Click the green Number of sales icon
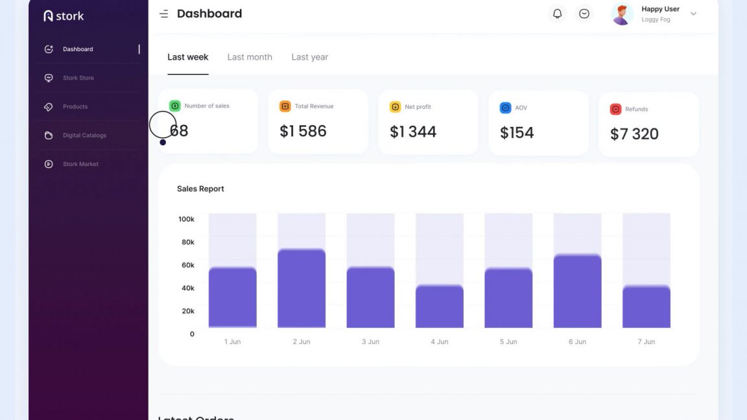This screenshot has height=420, width=747. [x=174, y=104]
